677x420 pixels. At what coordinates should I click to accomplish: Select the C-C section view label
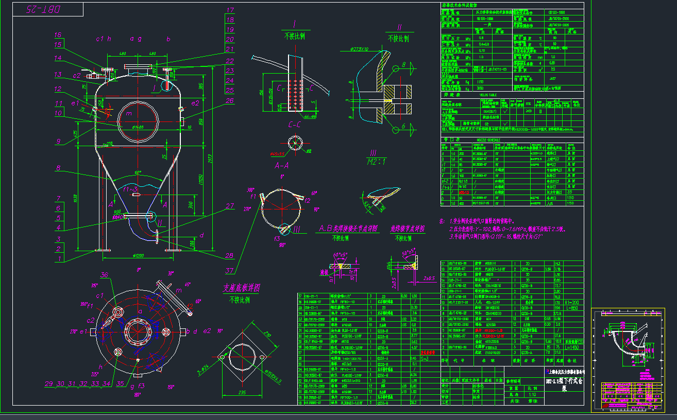pyautogui.click(x=294, y=124)
